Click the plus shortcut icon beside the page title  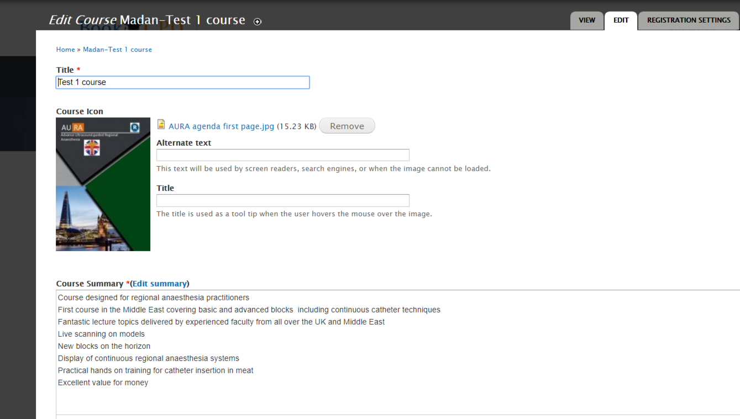258,22
